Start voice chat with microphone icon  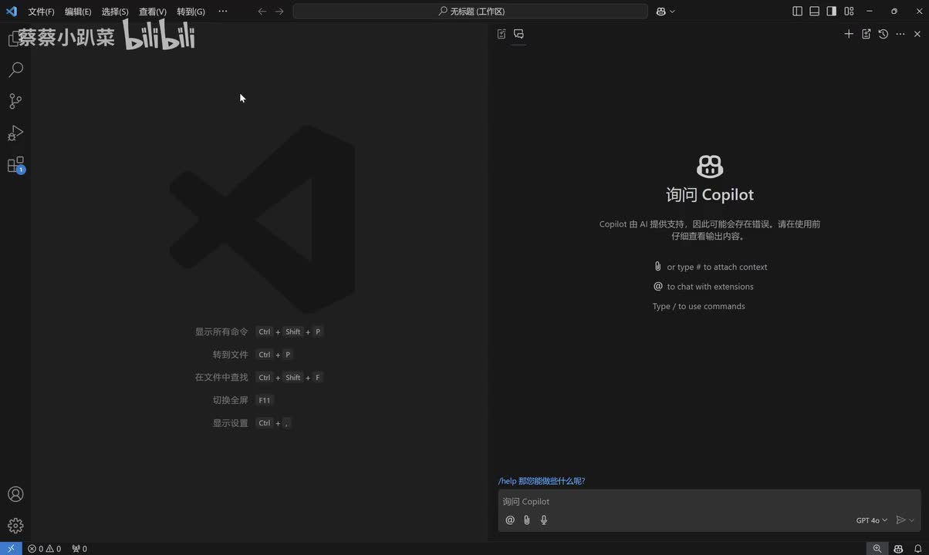tap(544, 520)
